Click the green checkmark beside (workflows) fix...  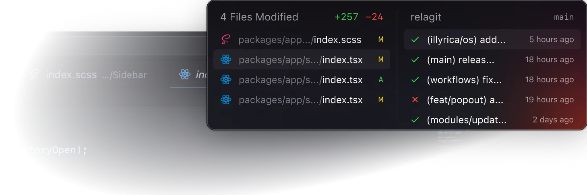(x=415, y=80)
